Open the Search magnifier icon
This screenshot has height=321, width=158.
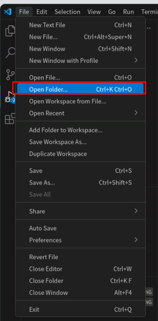coord(10,53)
